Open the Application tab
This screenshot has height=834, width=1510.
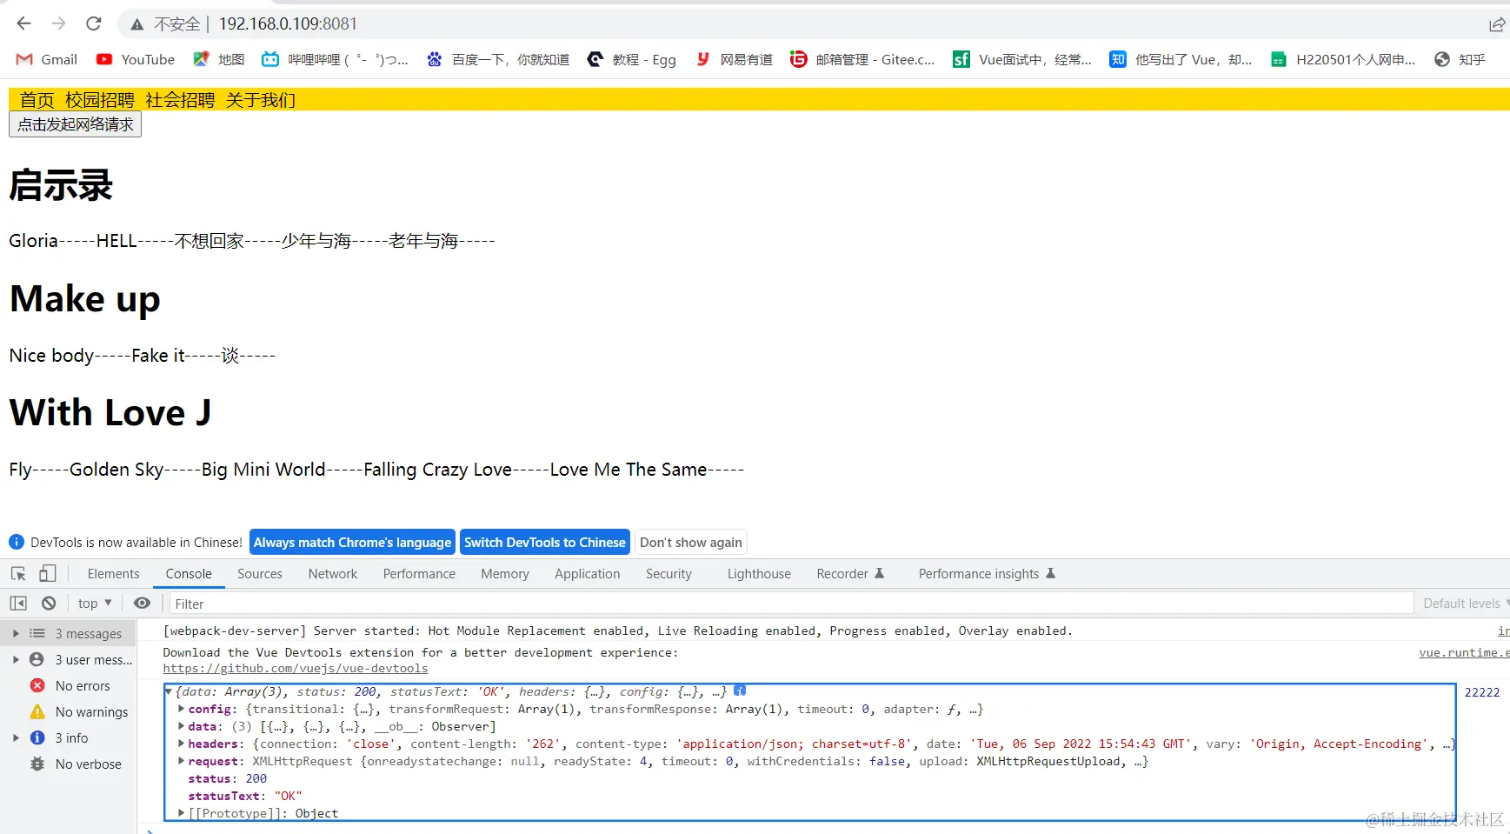[x=588, y=574]
